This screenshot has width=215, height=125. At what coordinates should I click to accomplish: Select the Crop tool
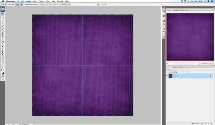[x=3, y=24]
